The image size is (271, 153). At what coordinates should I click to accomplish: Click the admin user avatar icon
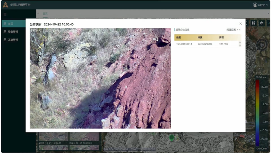point(255,5)
